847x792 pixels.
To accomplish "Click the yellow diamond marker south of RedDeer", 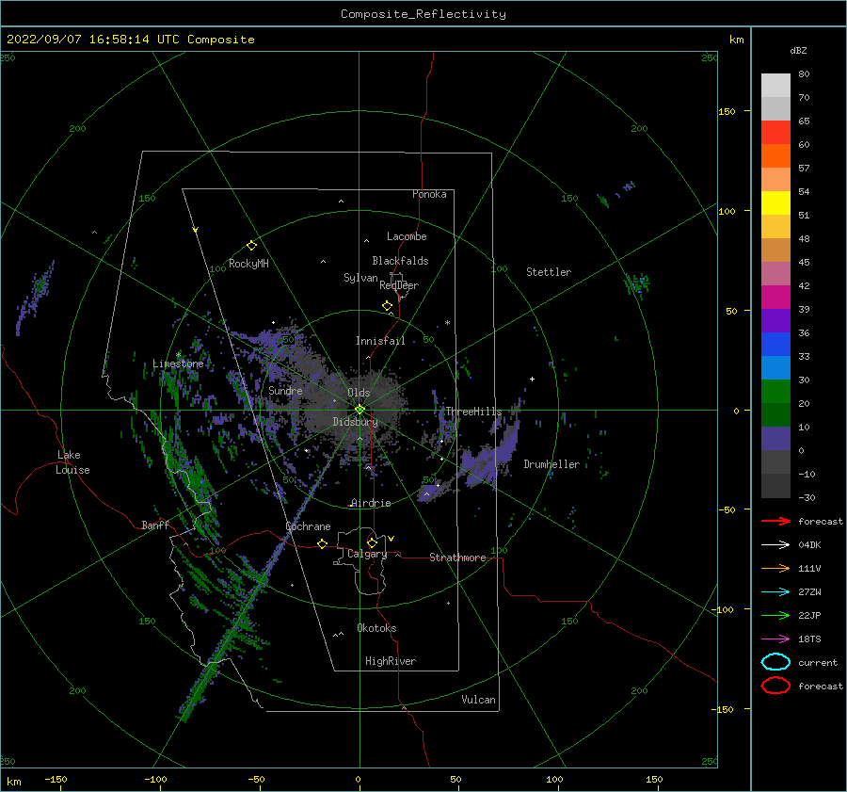I will pyautogui.click(x=387, y=305).
